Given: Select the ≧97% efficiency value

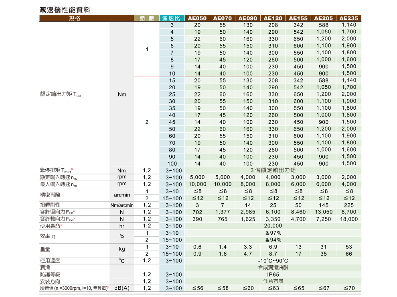Looking at the screenshot, I should (x=273, y=233).
